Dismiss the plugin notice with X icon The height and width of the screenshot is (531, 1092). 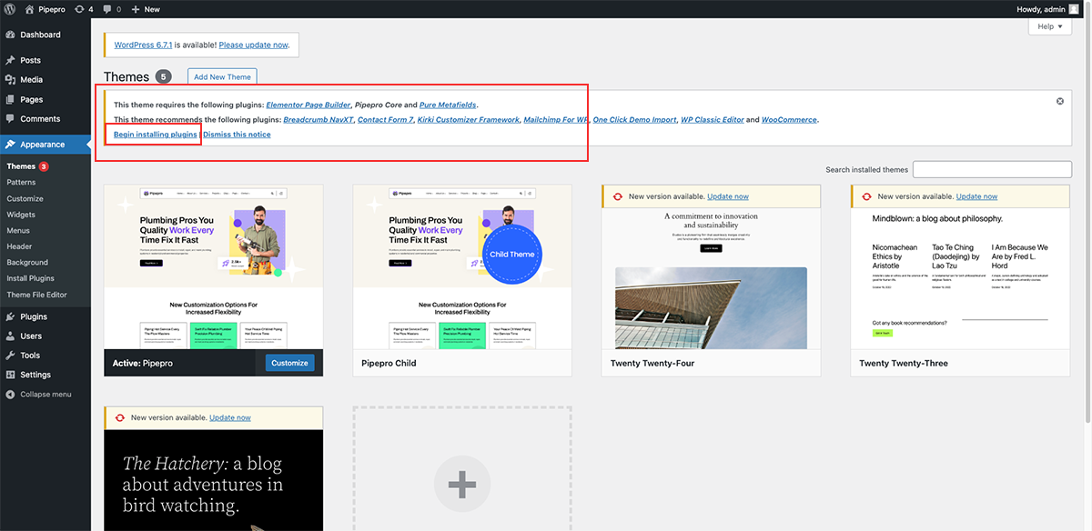click(1060, 101)
